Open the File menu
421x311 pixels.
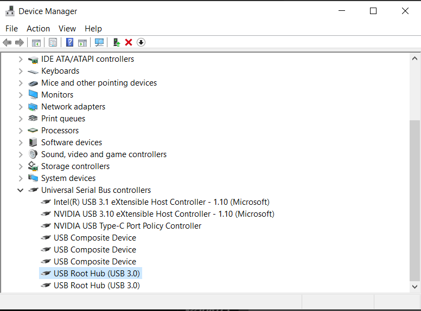[x=11, y=29]
